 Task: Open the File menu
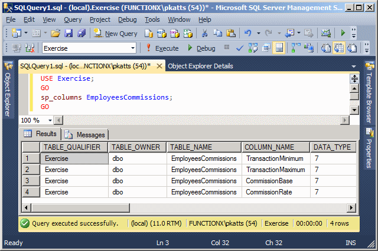click(11, 19)
